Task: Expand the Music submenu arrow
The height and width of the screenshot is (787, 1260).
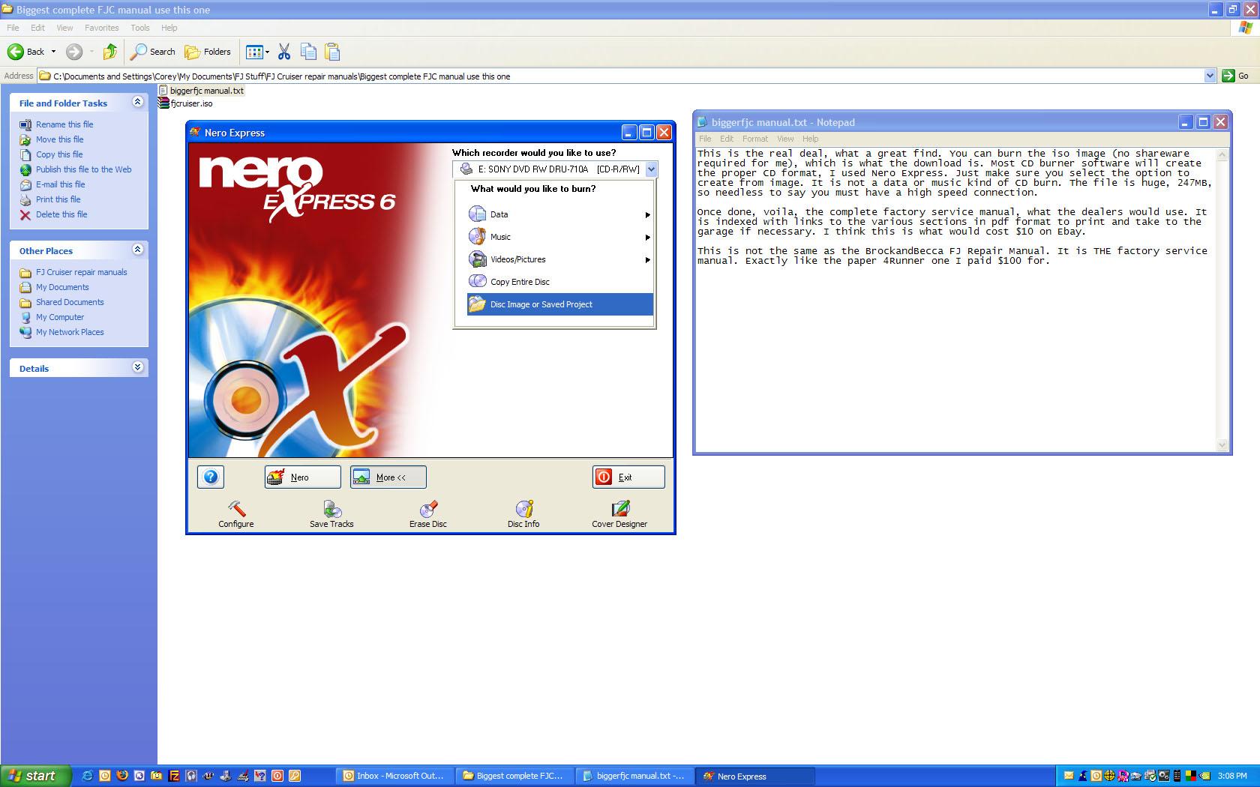Action: click(647, 238)
